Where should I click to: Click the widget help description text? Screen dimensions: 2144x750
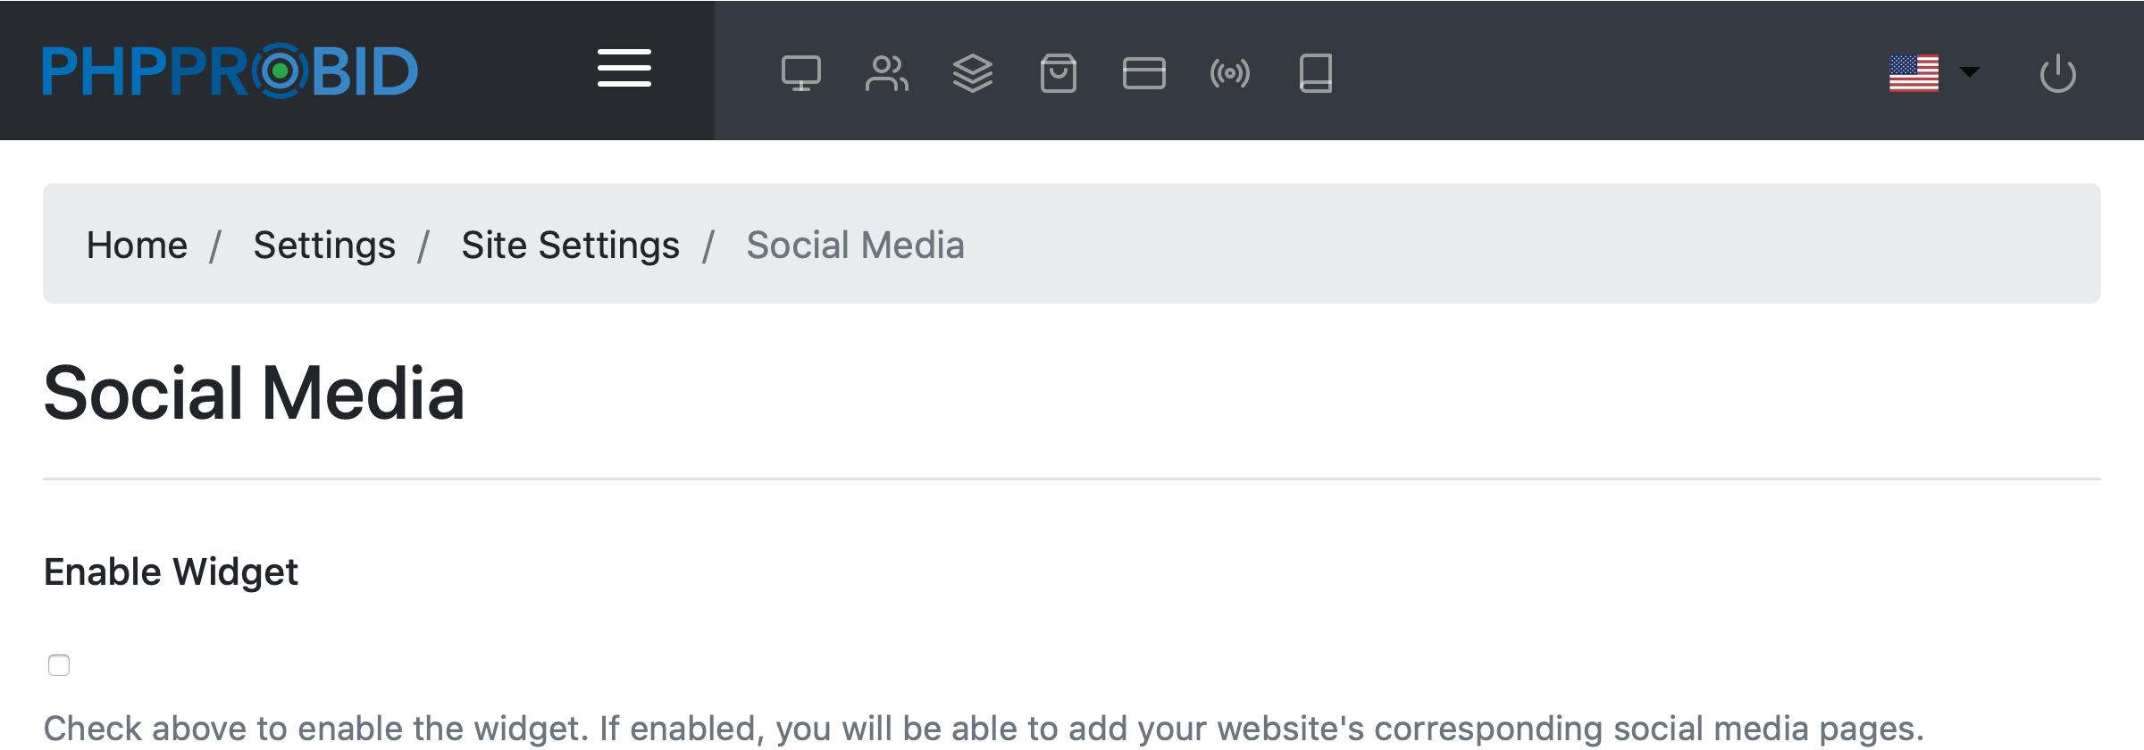click(983, 729)
